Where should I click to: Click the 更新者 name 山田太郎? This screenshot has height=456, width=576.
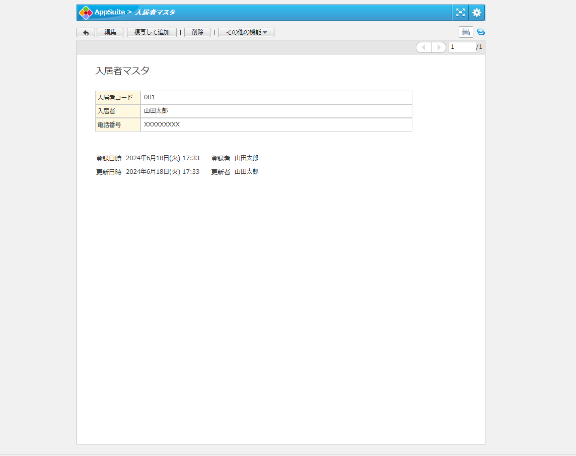pos(246,172)
